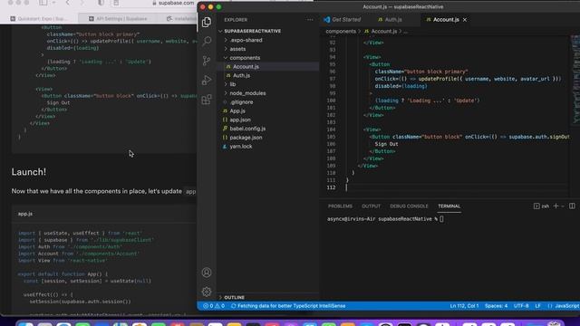Viewport: 580px width, 326px height.
Task: Create a new terminal with plus icon
Action: tap(556, 206)
